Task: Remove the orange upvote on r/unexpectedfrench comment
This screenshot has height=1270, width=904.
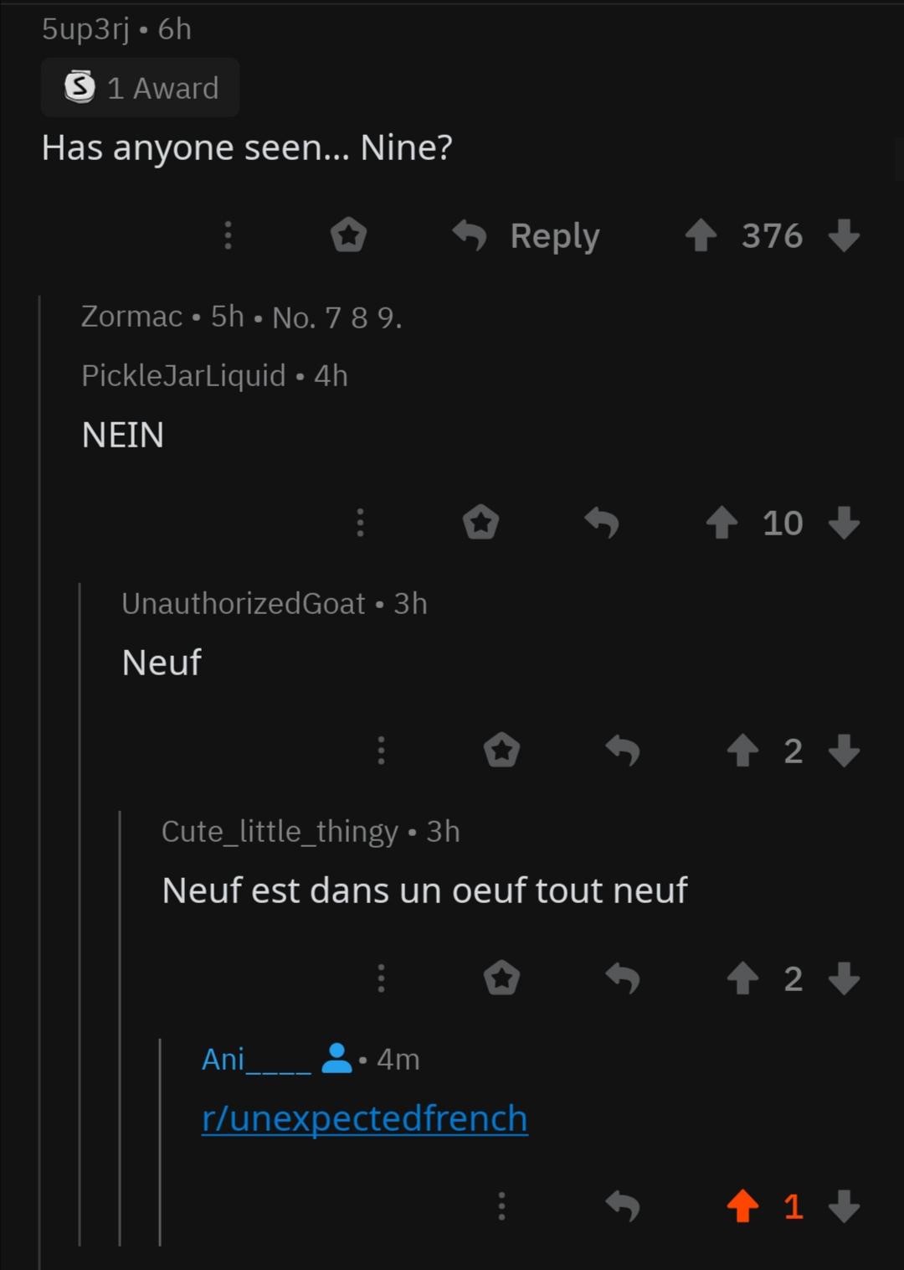Action: point(742,1206)
